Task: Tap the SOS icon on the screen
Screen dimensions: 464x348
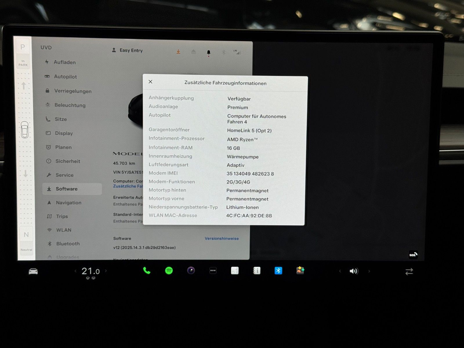Action: [x=413, y=255]
